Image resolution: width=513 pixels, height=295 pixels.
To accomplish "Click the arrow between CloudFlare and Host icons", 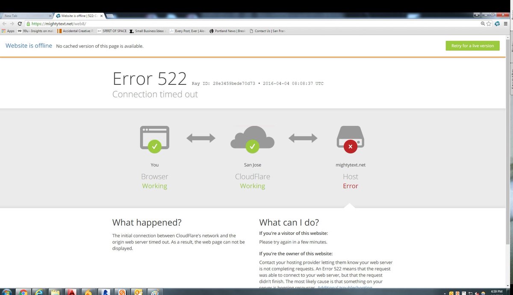I will [303, 138].
